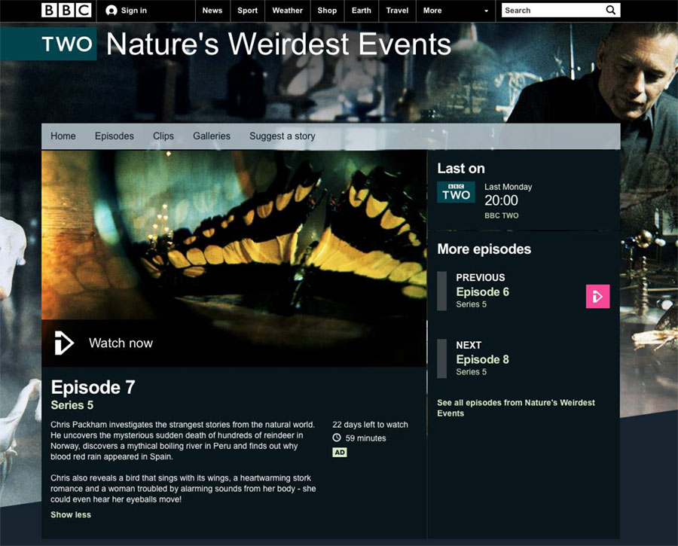Click the clock icon beside 59 minutes
This screenshot has width=678, height=546.
[337, 438]
